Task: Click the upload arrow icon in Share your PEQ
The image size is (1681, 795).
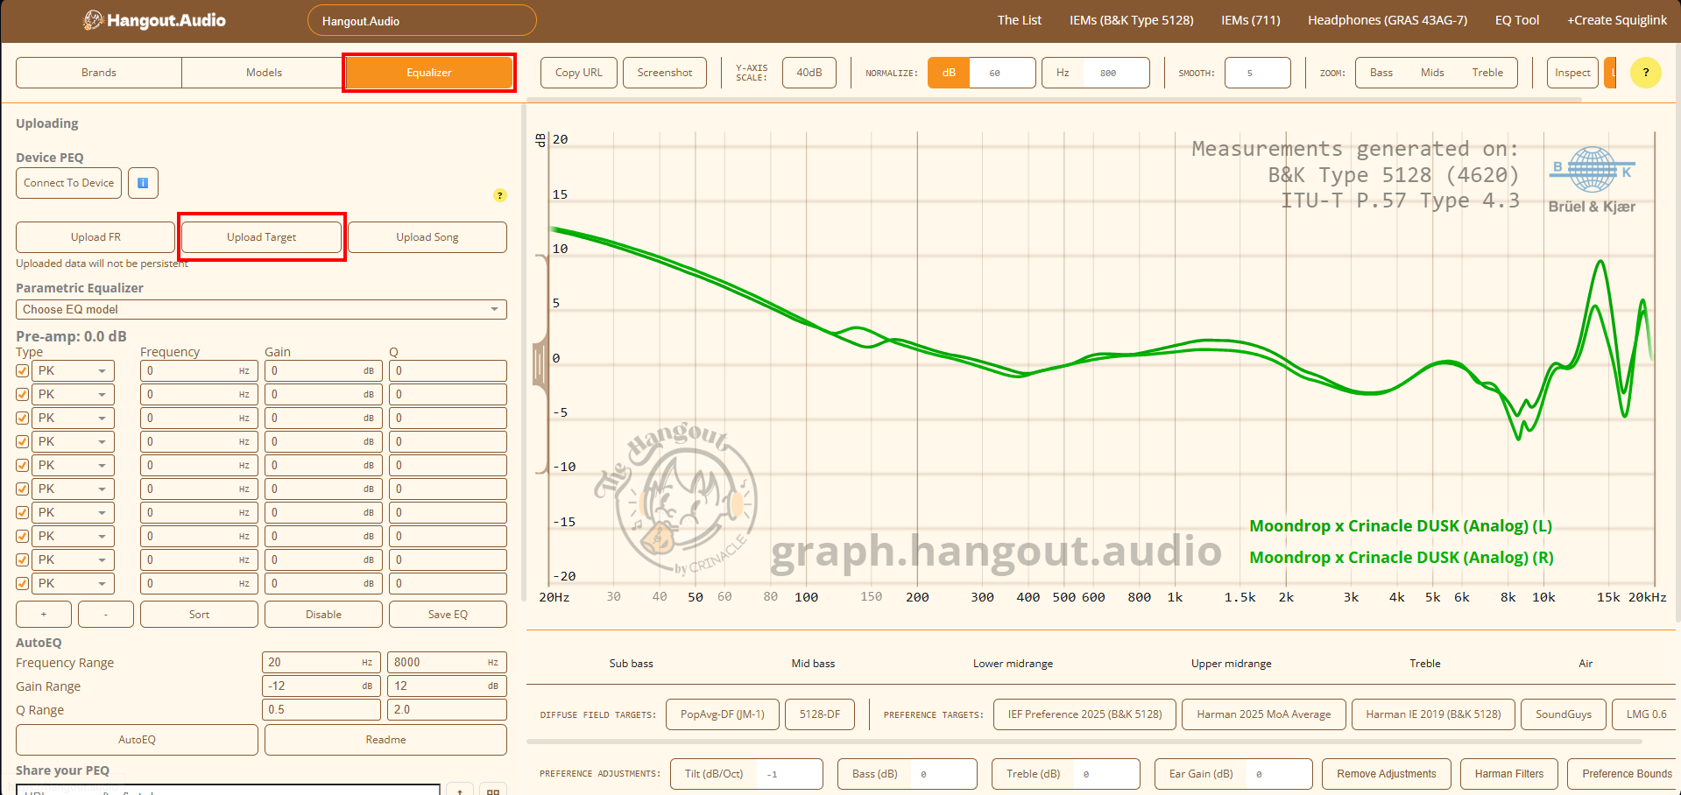Action: [x=460, y=789]
